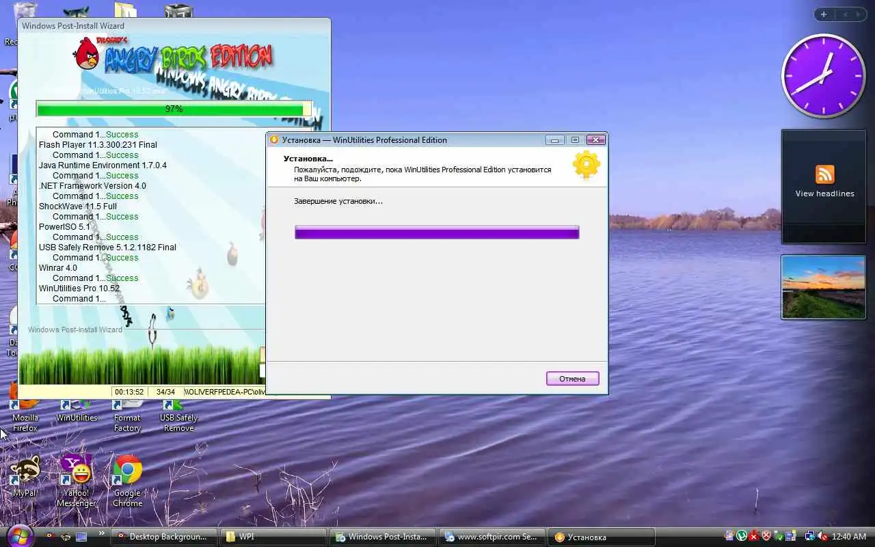Select PowerISO 5.1 log entry
The height and width of the screenshot is (547, 875).
64,227
